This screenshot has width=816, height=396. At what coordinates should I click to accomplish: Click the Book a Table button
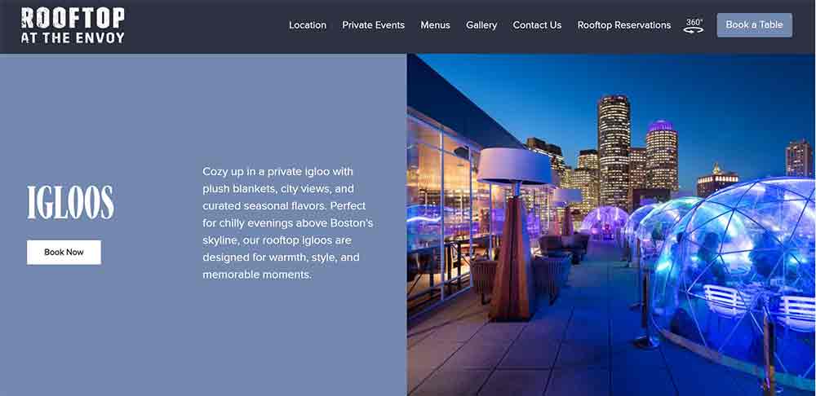pos(755,25)
